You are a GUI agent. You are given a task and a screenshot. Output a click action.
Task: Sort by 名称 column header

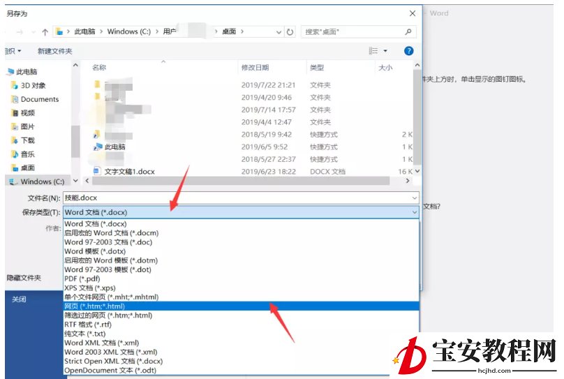coord(99,67)
